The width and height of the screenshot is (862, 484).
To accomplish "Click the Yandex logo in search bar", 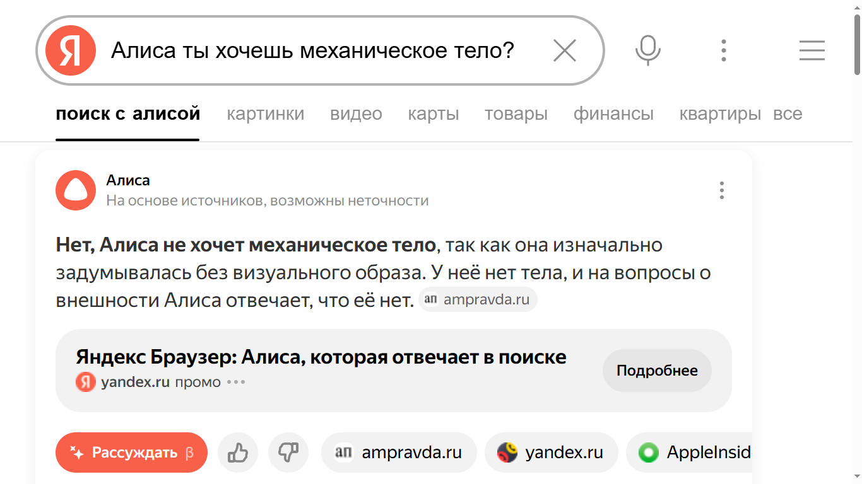I will (x=71, y=50).
